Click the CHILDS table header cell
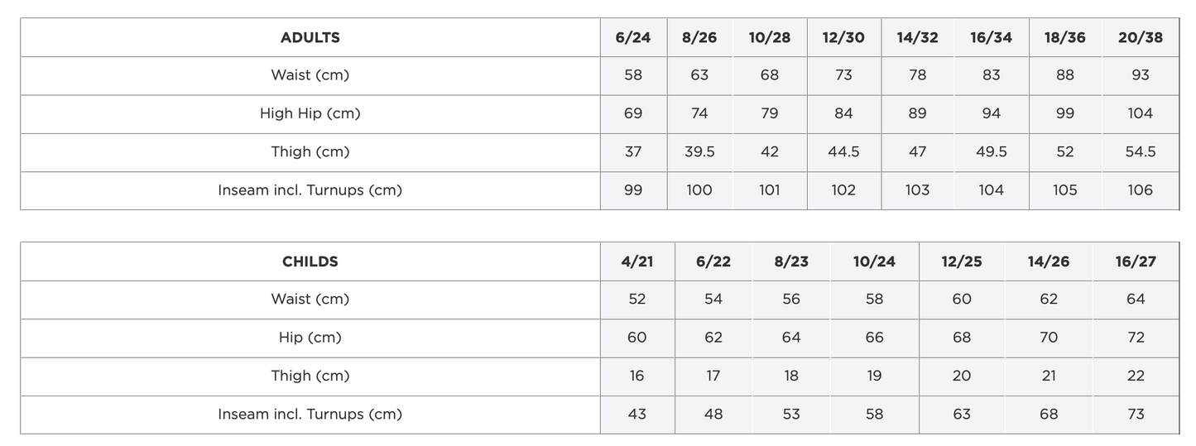The width and height of the screenshot is (1196, 446). pos(310,261)
